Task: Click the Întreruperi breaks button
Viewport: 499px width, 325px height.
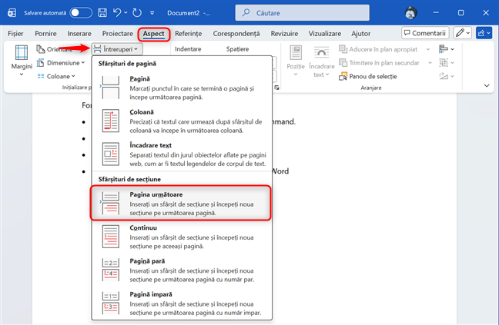Action: pos(117,49)
